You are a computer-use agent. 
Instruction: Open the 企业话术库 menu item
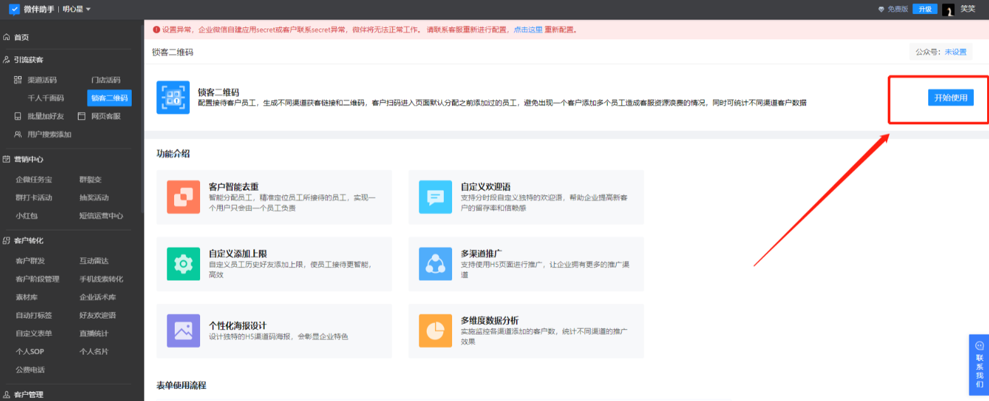98,297
